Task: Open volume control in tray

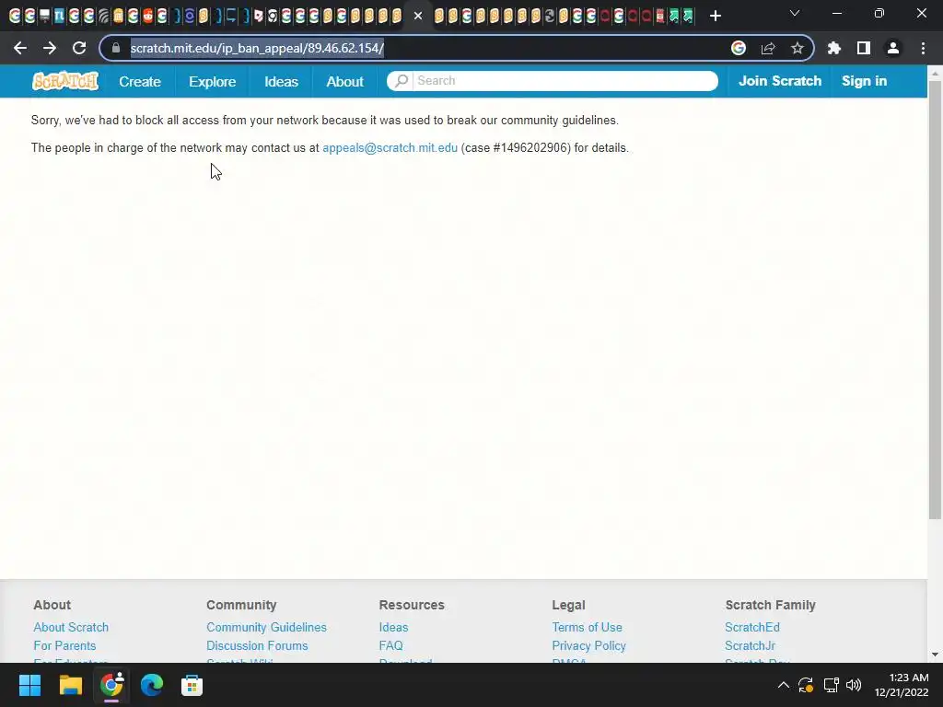Action: coord(854,685)
